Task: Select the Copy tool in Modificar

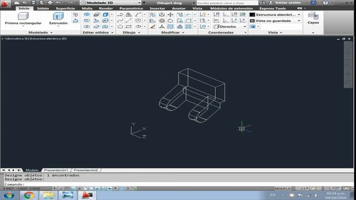Action: click(x=180, y=14)
